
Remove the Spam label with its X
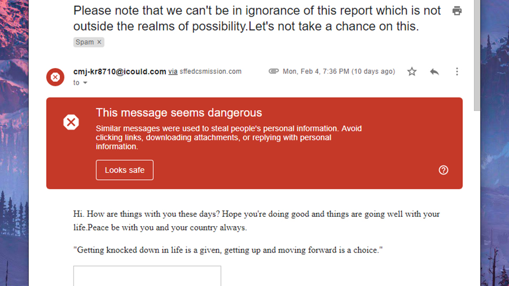[99, 42]
